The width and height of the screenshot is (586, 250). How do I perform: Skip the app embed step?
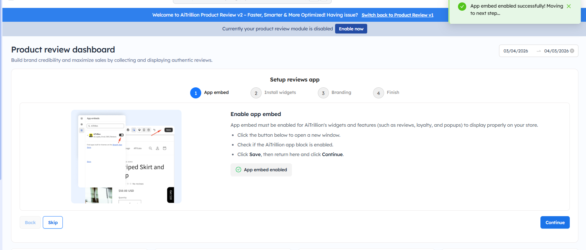pyautogui.click(x=53, y=222)
